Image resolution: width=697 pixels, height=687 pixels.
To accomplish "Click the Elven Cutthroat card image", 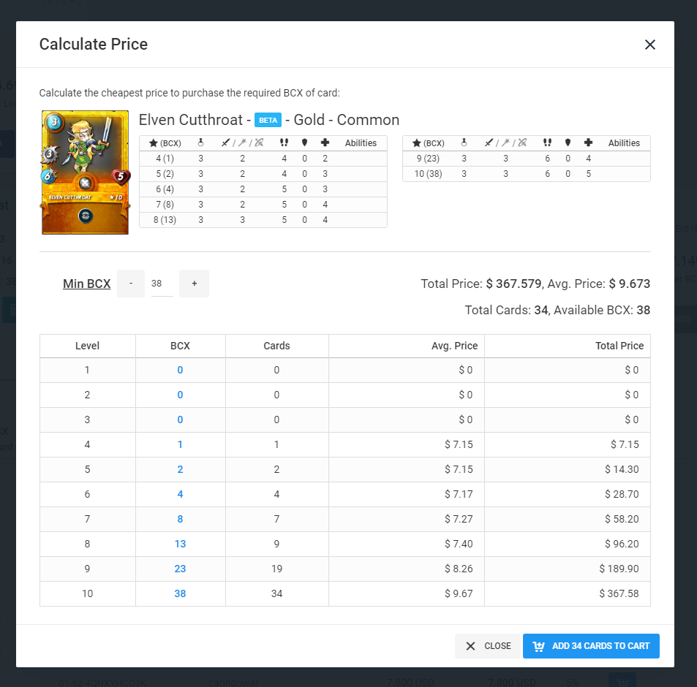I will [x=86, y=172].
